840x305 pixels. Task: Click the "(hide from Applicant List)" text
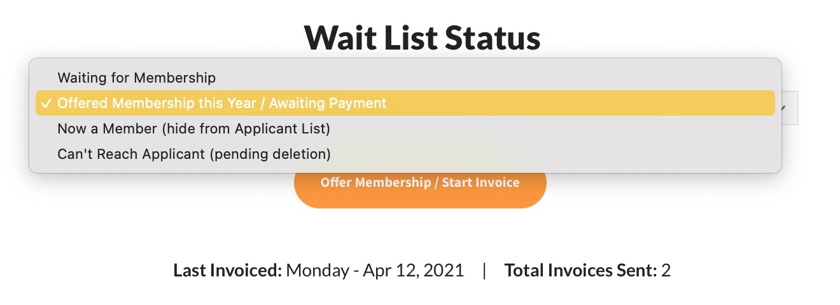245,128
